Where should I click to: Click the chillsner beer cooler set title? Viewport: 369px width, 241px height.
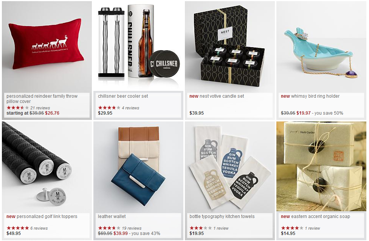tap(123, 96)
